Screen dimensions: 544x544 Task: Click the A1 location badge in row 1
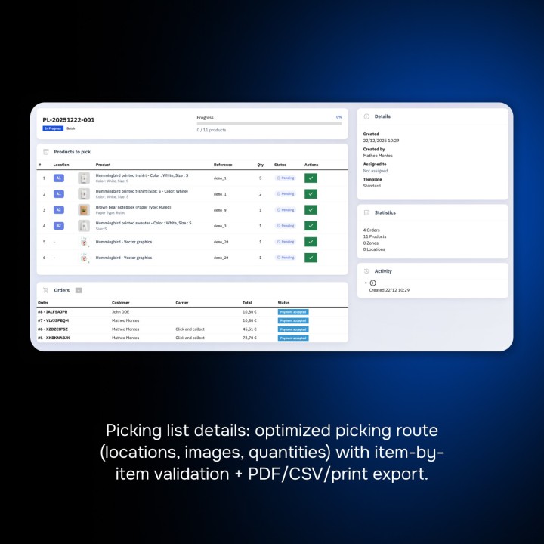pyautogui.click(x=59, y=178)
